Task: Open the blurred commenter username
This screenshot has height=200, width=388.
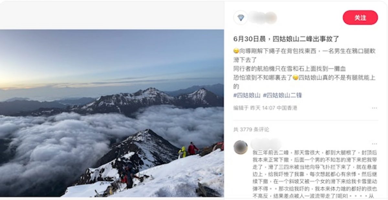Action: point(266,144)
